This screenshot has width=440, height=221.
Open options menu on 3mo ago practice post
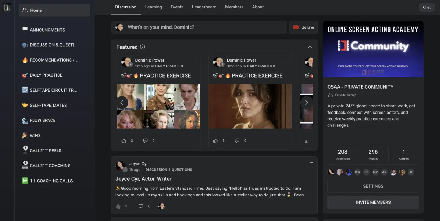[x=284, y=60]
